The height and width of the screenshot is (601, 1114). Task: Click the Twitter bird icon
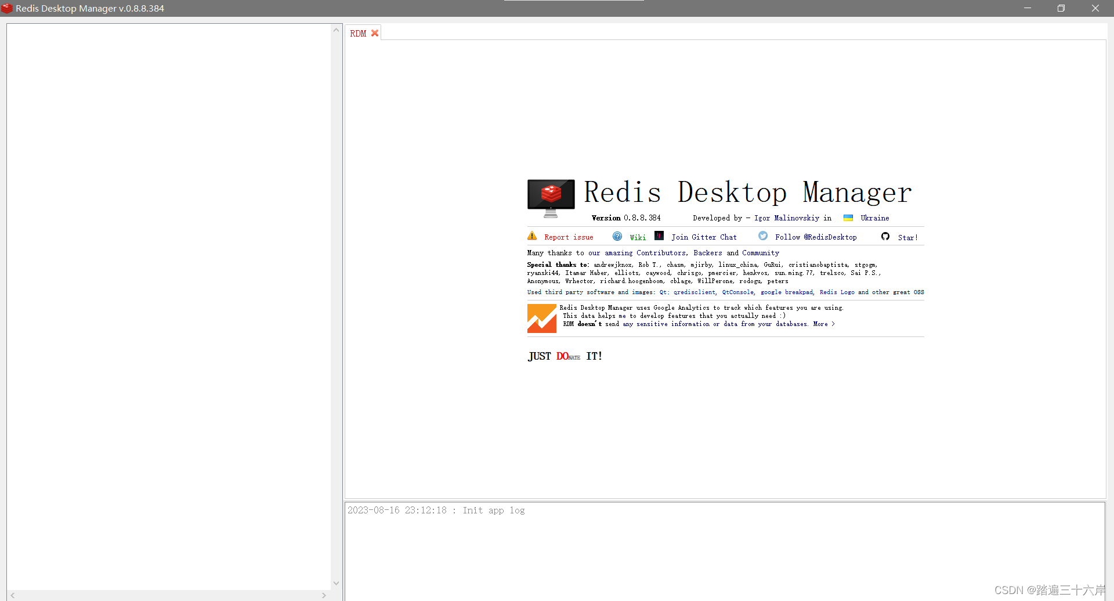point(763,236)
